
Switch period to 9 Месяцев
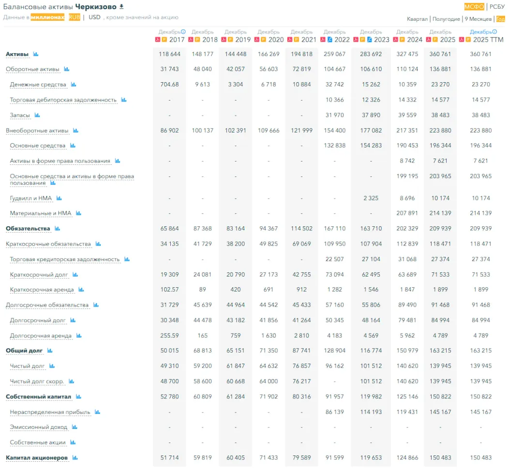coord(478,19)
